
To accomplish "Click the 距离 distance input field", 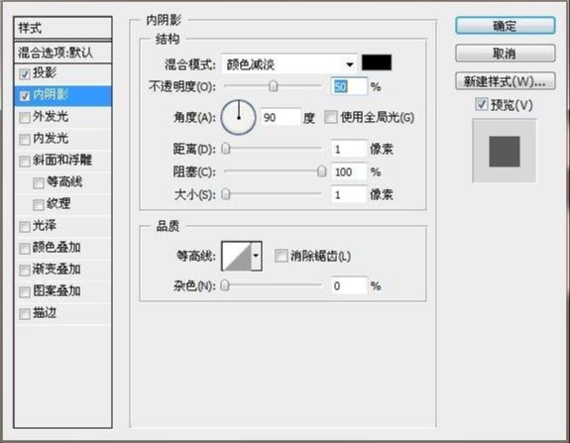I will (349, 149).
